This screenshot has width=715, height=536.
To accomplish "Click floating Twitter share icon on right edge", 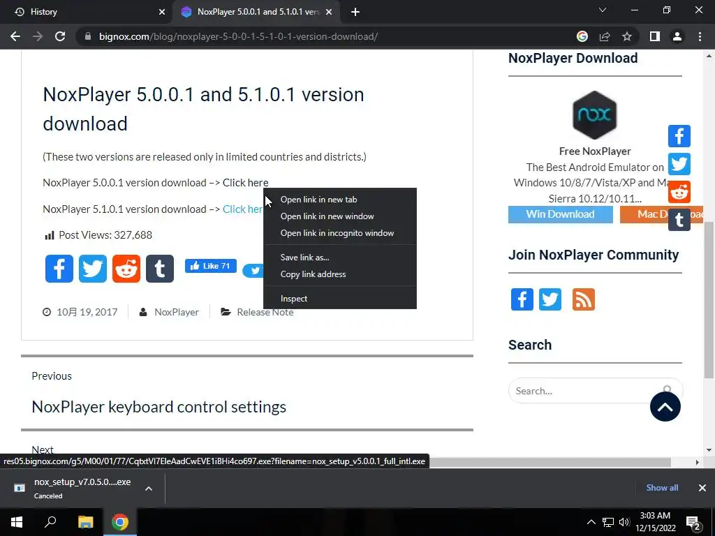I will (x=679, y=164).
